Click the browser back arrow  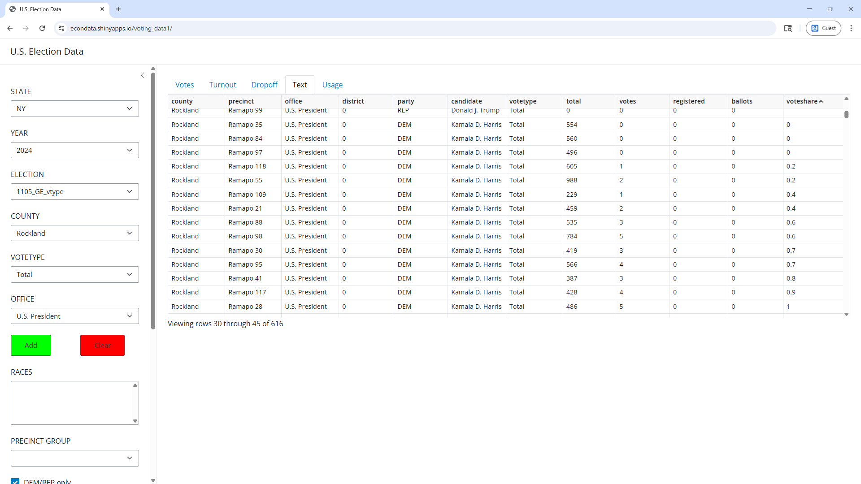10,28
